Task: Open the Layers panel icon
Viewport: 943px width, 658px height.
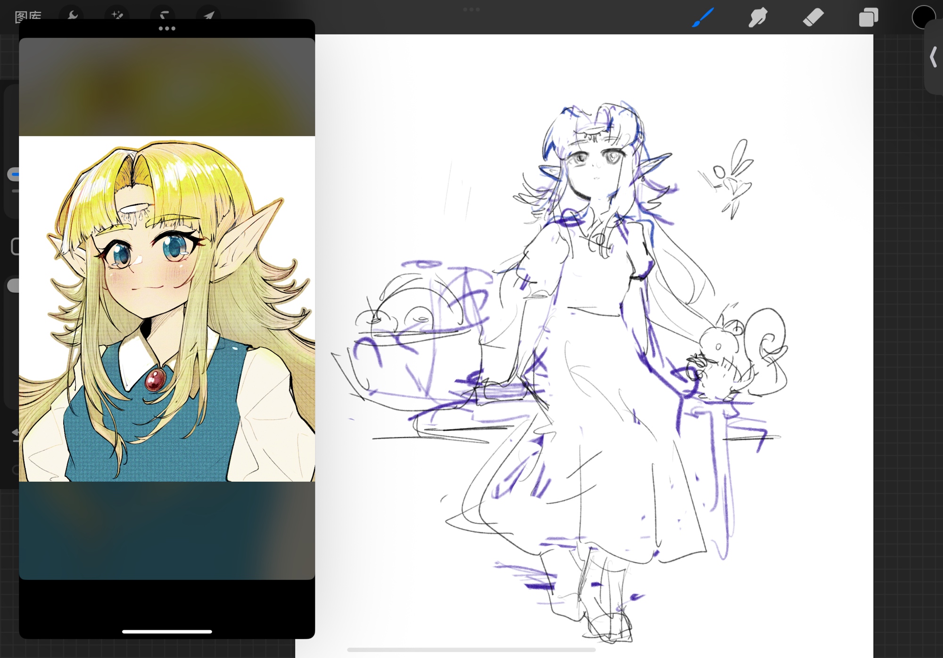Action: point(868,18)
